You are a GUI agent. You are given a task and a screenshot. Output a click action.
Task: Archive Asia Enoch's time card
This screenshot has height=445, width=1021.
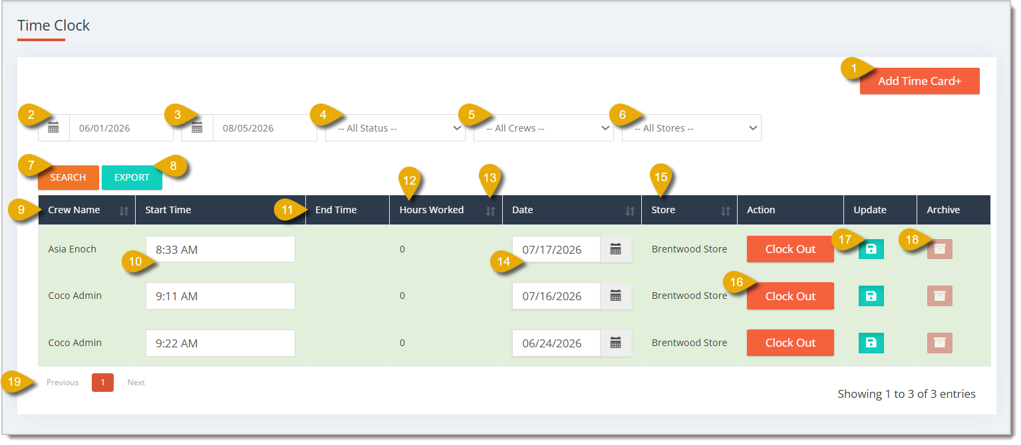(940, 249)
